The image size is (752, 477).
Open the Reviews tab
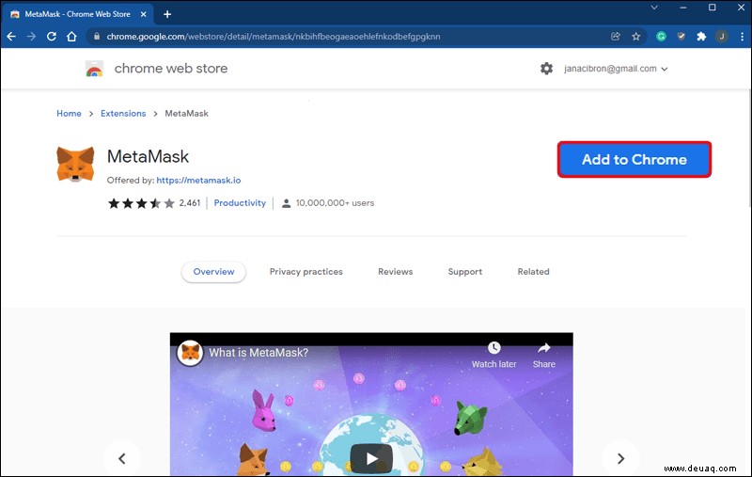tap(395, 272)
